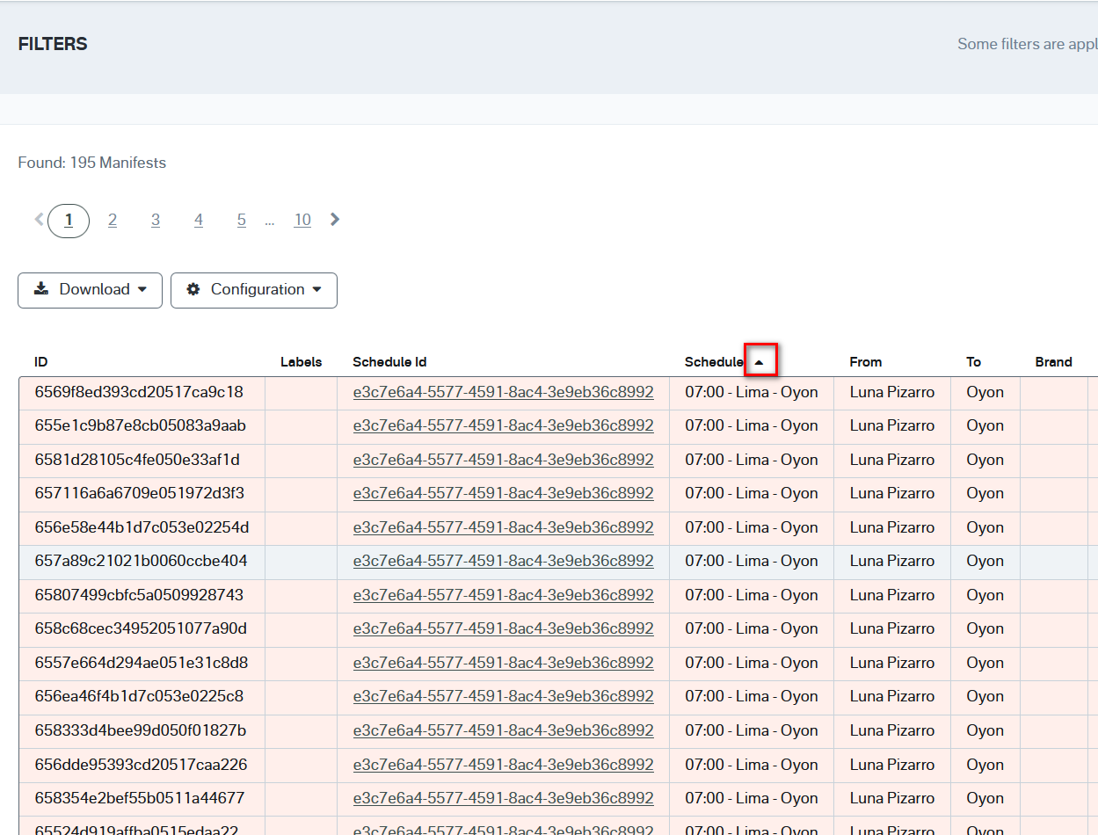1098x835 pixels.
Task: Open schedule link for manifest 658354e2bef55b0511a44677
Action: (x=503, y=798)
